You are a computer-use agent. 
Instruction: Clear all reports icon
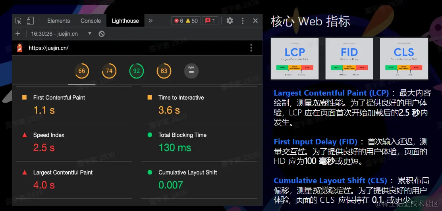pos(102,34)
